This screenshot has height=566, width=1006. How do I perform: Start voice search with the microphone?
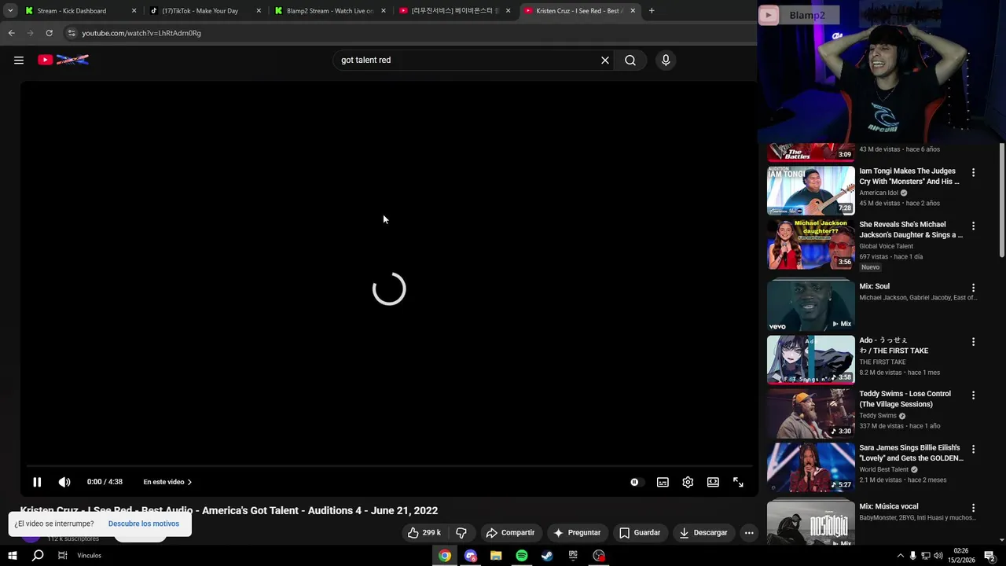(x=666, y=60)
